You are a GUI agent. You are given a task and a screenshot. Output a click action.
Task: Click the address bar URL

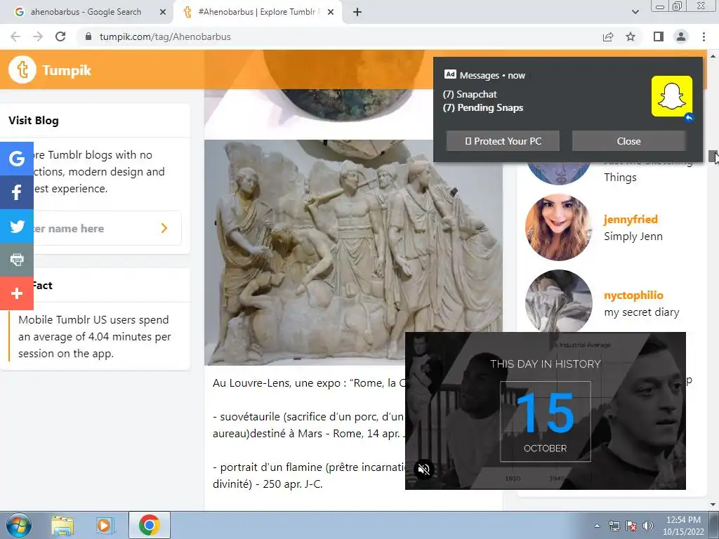click(x=165, y=36)
